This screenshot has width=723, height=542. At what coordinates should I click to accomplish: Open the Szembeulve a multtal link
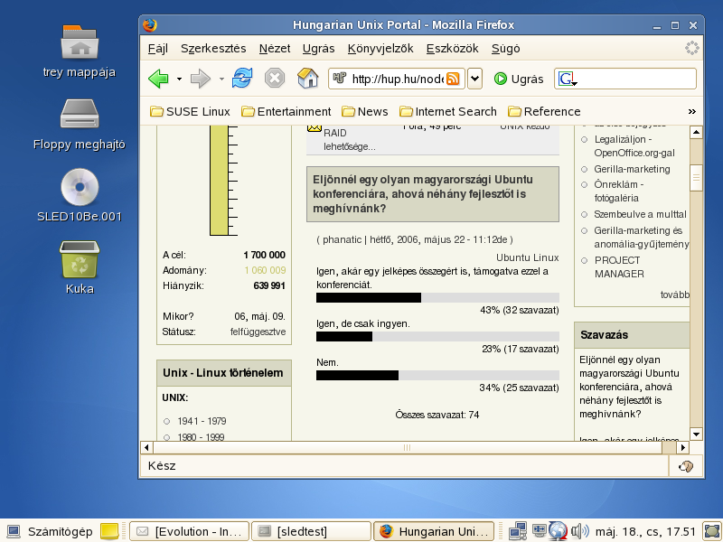click(640, 214)
